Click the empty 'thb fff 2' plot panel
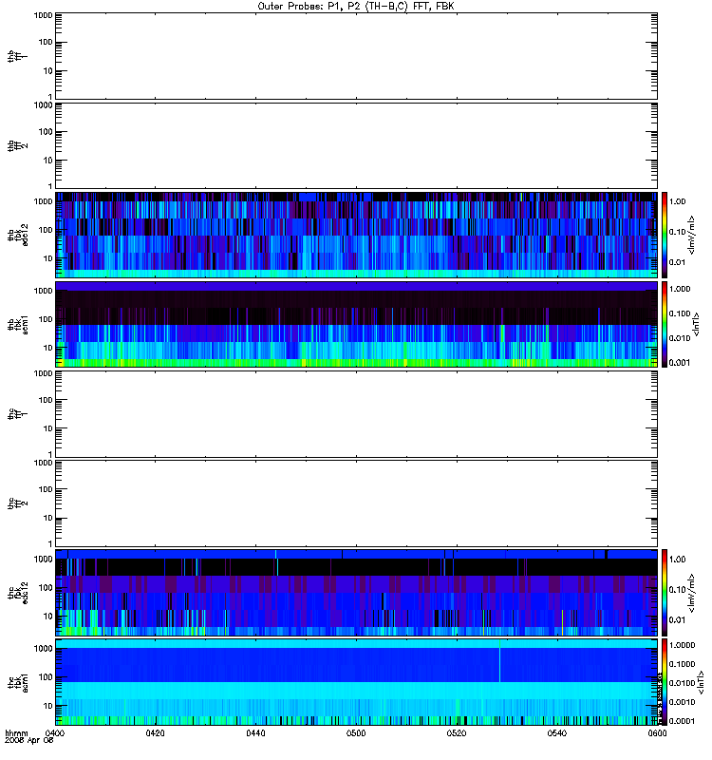Screen dimensions: 712x760 [357, 145]
